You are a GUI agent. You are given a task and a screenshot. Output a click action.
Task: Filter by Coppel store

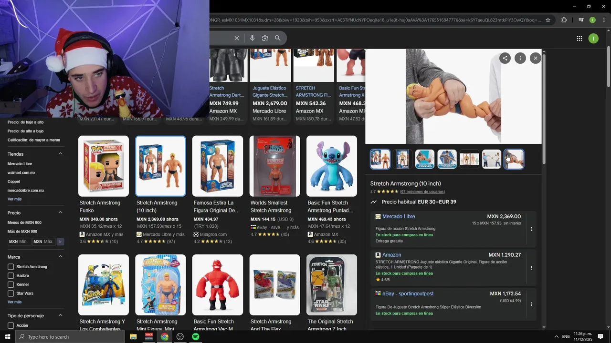pos(13,182)
